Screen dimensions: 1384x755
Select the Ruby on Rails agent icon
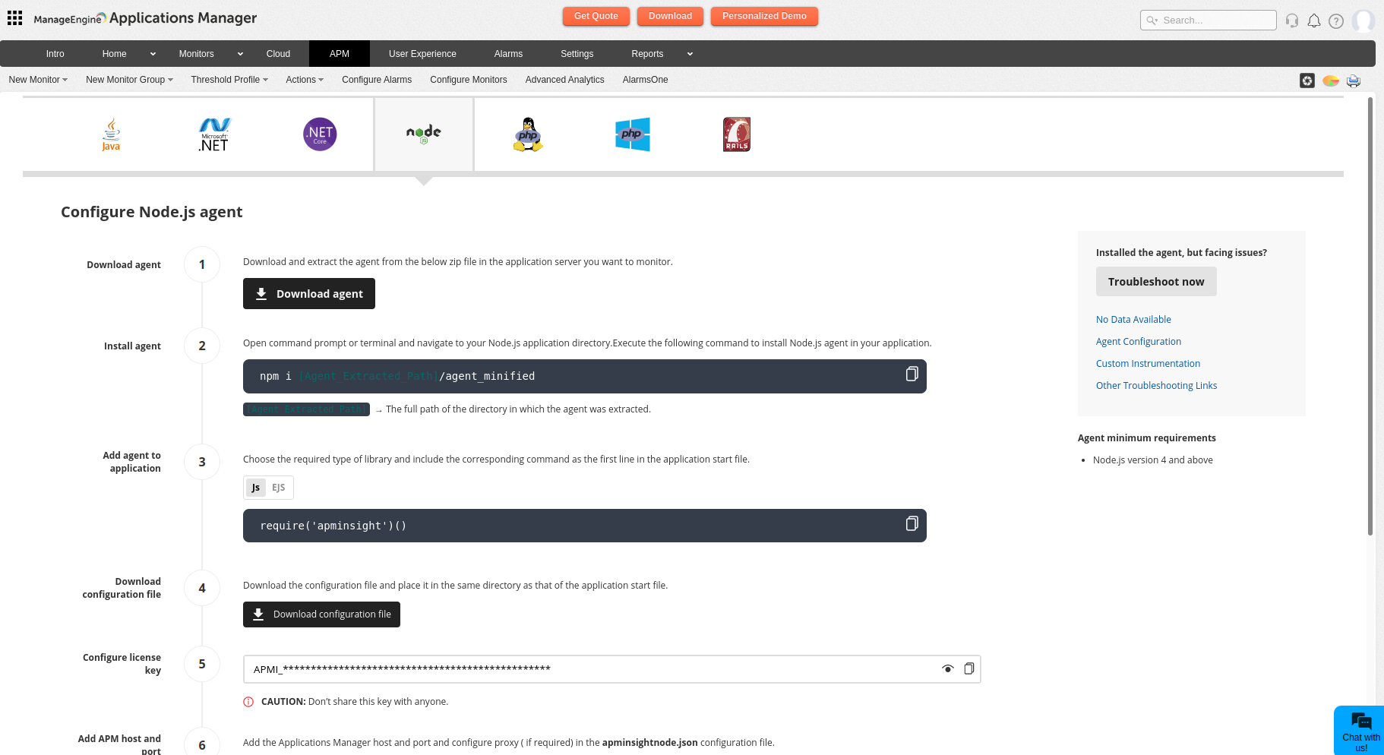point(737,134)
